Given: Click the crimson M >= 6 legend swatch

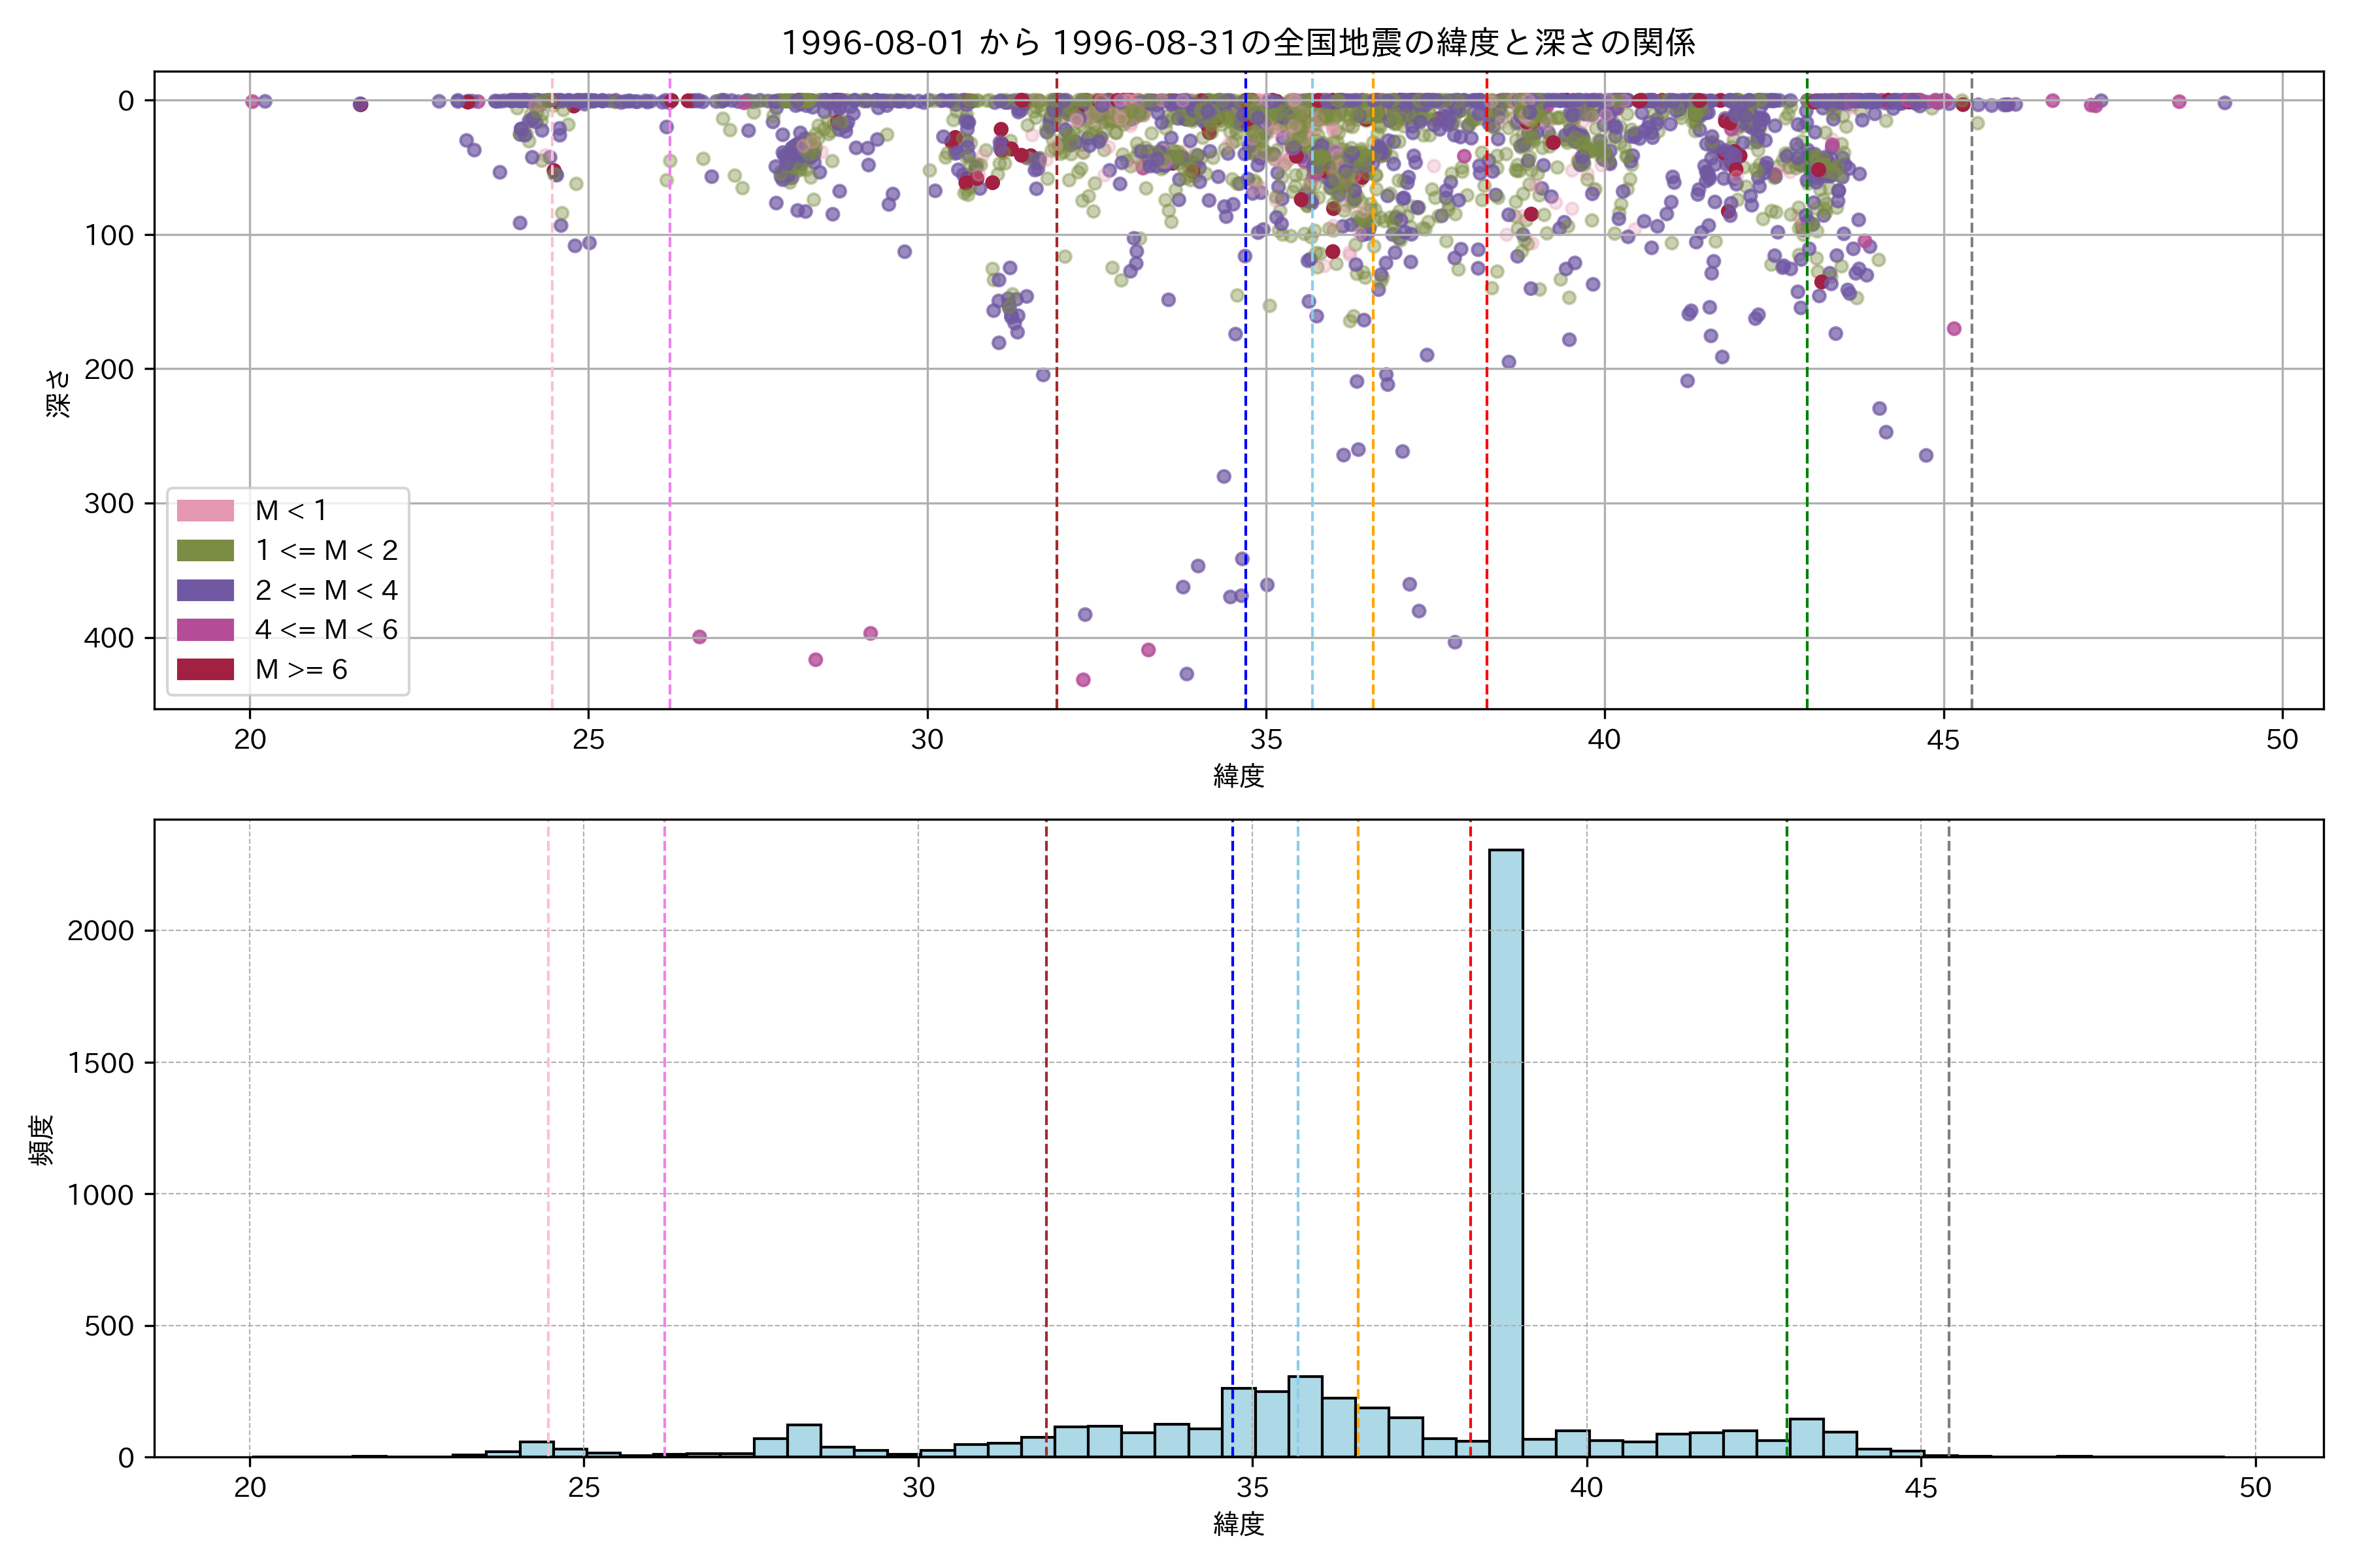Looking at the screenshot, I should [205, 670].
